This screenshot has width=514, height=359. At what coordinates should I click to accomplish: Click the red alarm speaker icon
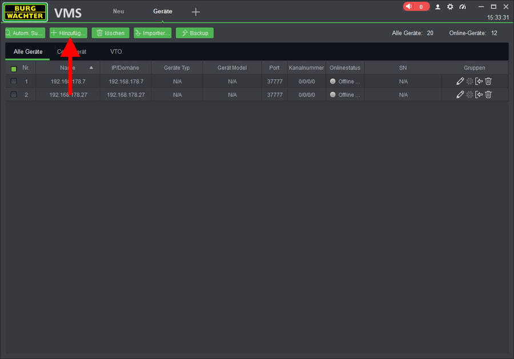409,7
